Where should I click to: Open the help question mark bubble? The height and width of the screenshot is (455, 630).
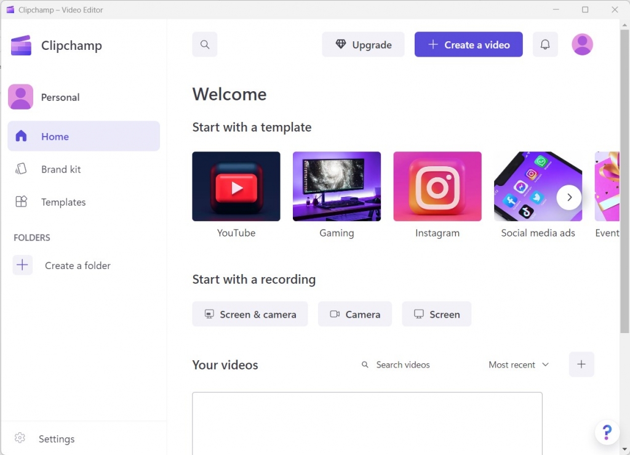pos(607,432)
